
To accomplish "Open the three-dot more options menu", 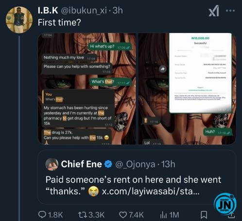I will pyautogui.click(x=230, y=11).
